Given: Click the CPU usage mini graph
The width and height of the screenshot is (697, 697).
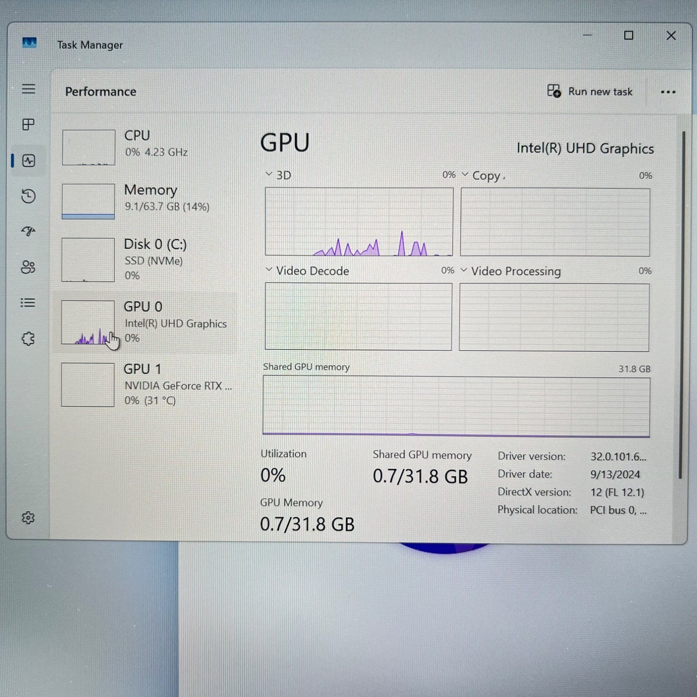Looking at the screenshot, I should (89, 147).
